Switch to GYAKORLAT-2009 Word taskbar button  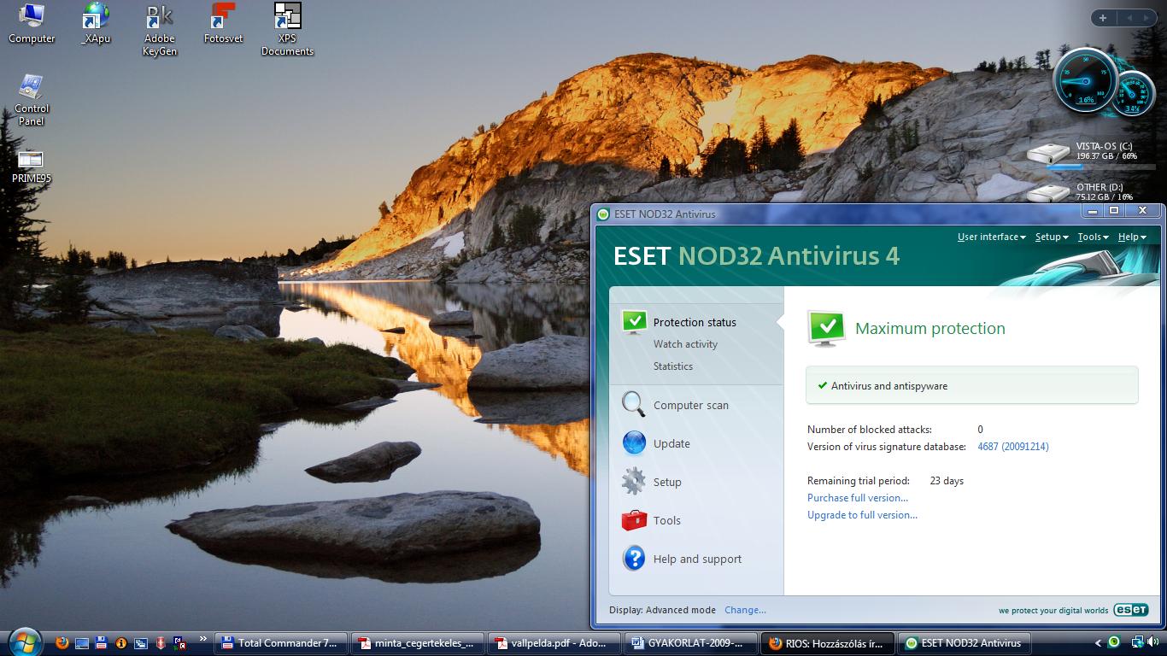tap(691, 643)
